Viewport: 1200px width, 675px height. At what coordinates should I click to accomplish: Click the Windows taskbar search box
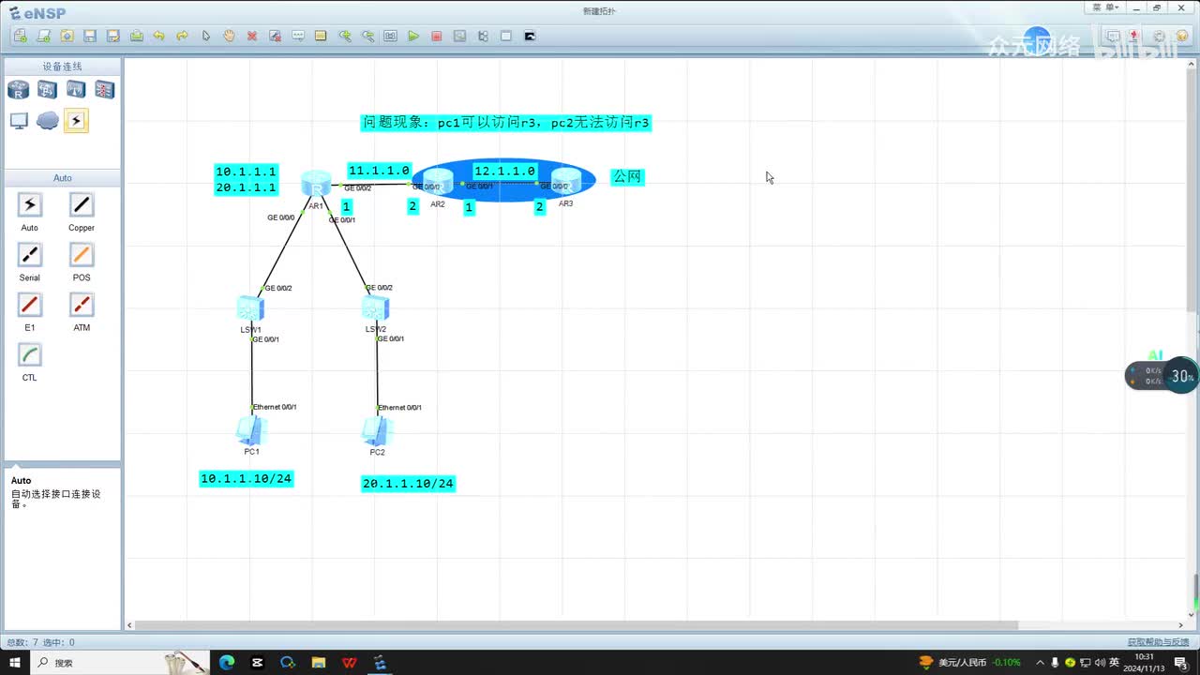pyautogui.click(x=122, y=663)
